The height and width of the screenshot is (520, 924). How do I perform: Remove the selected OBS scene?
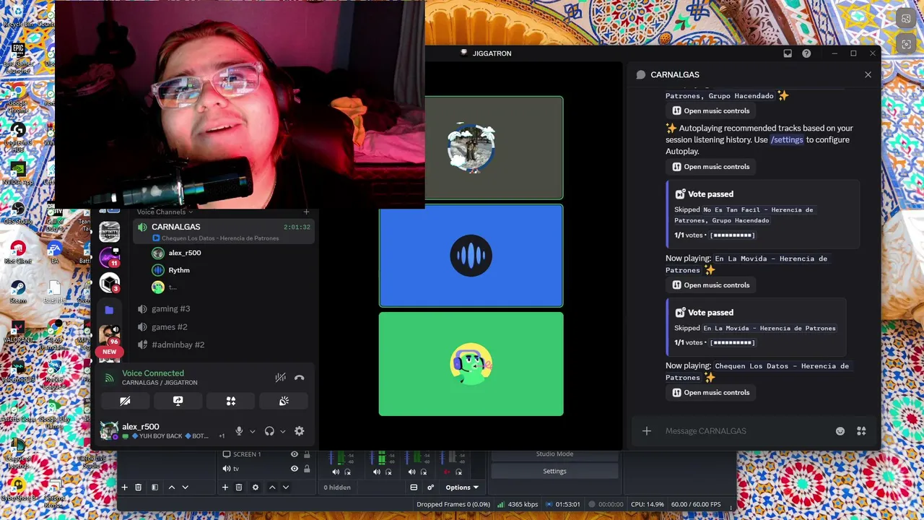[x=139, y=487]
